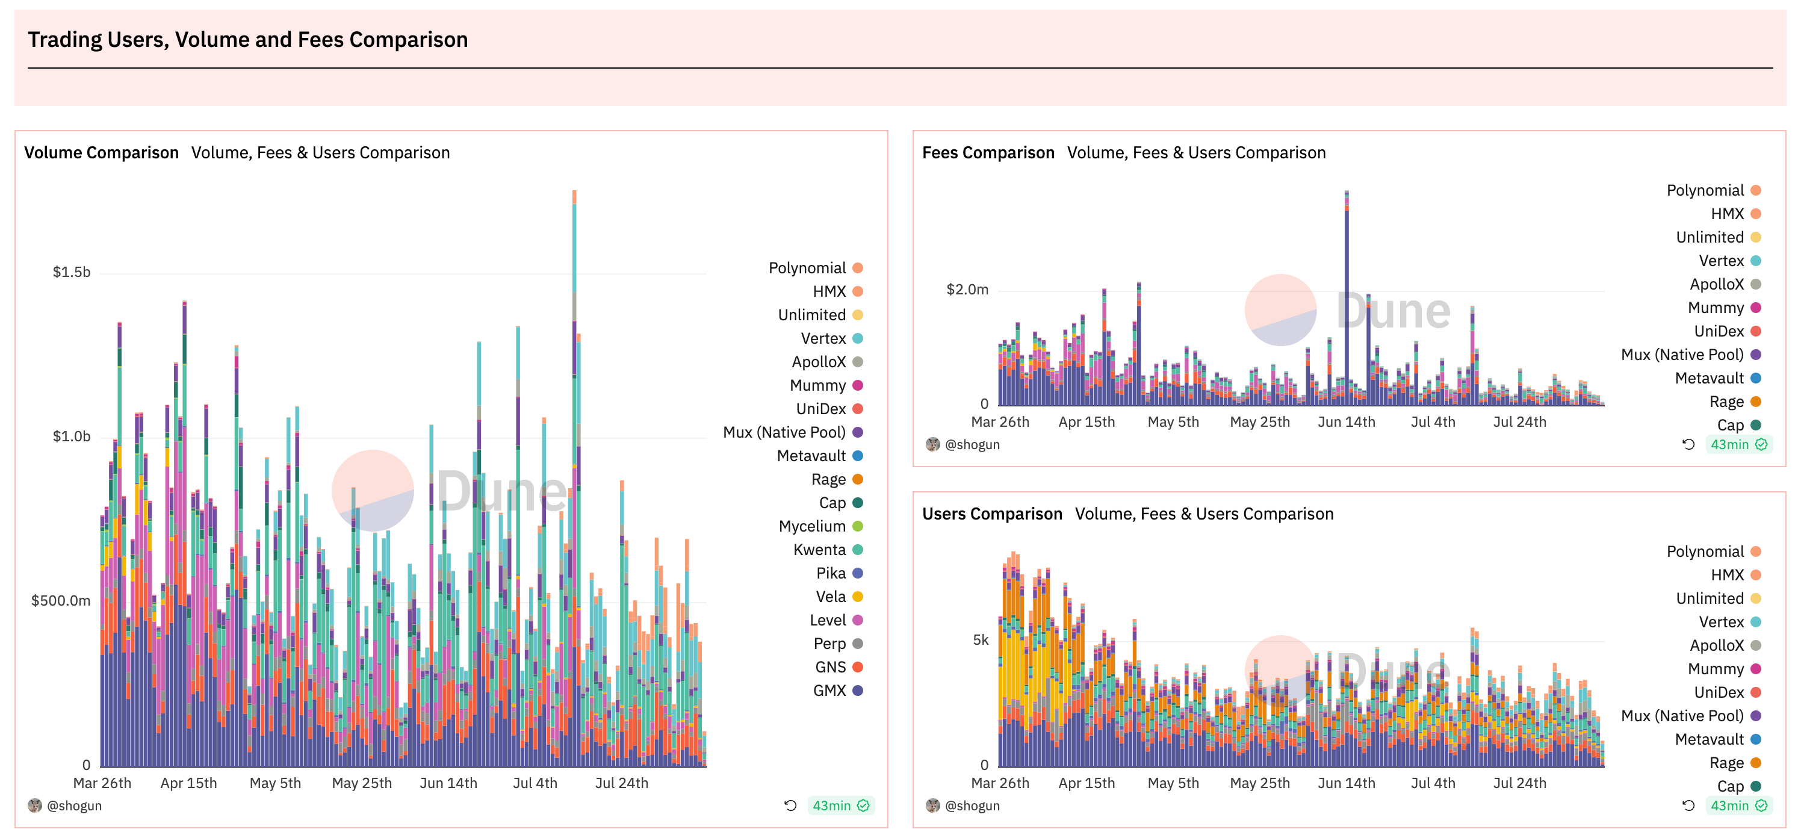Open the Fees Comparison chart title

point(988,153)
